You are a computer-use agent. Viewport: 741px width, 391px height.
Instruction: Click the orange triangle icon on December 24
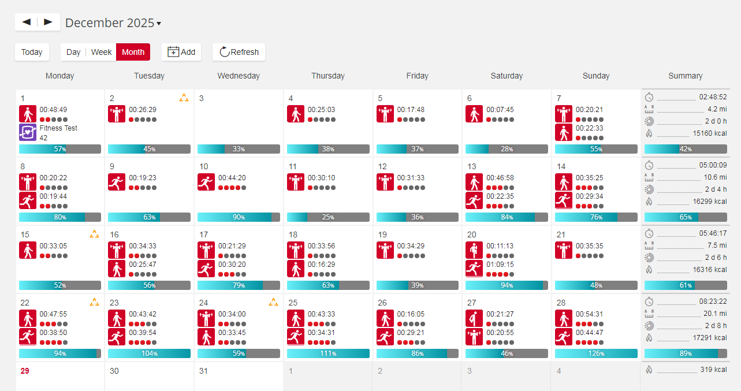[x=273, y=302]
